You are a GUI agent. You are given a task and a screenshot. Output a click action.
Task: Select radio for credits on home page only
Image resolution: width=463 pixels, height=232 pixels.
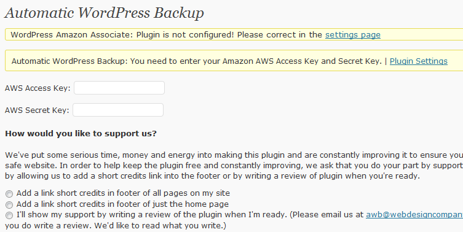(9, 204)
